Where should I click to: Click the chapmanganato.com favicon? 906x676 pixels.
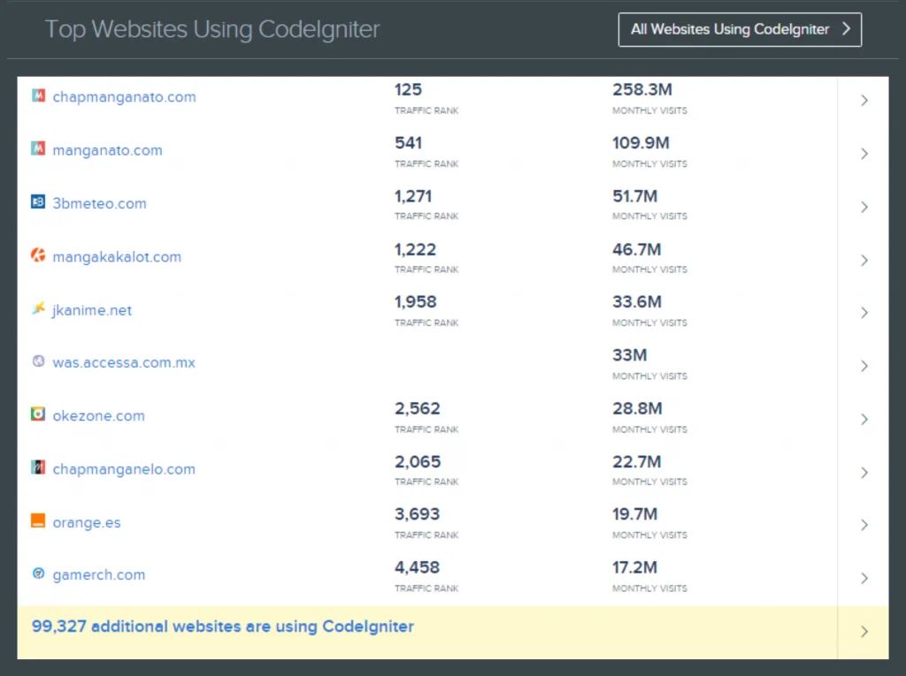tap(38, 95)
